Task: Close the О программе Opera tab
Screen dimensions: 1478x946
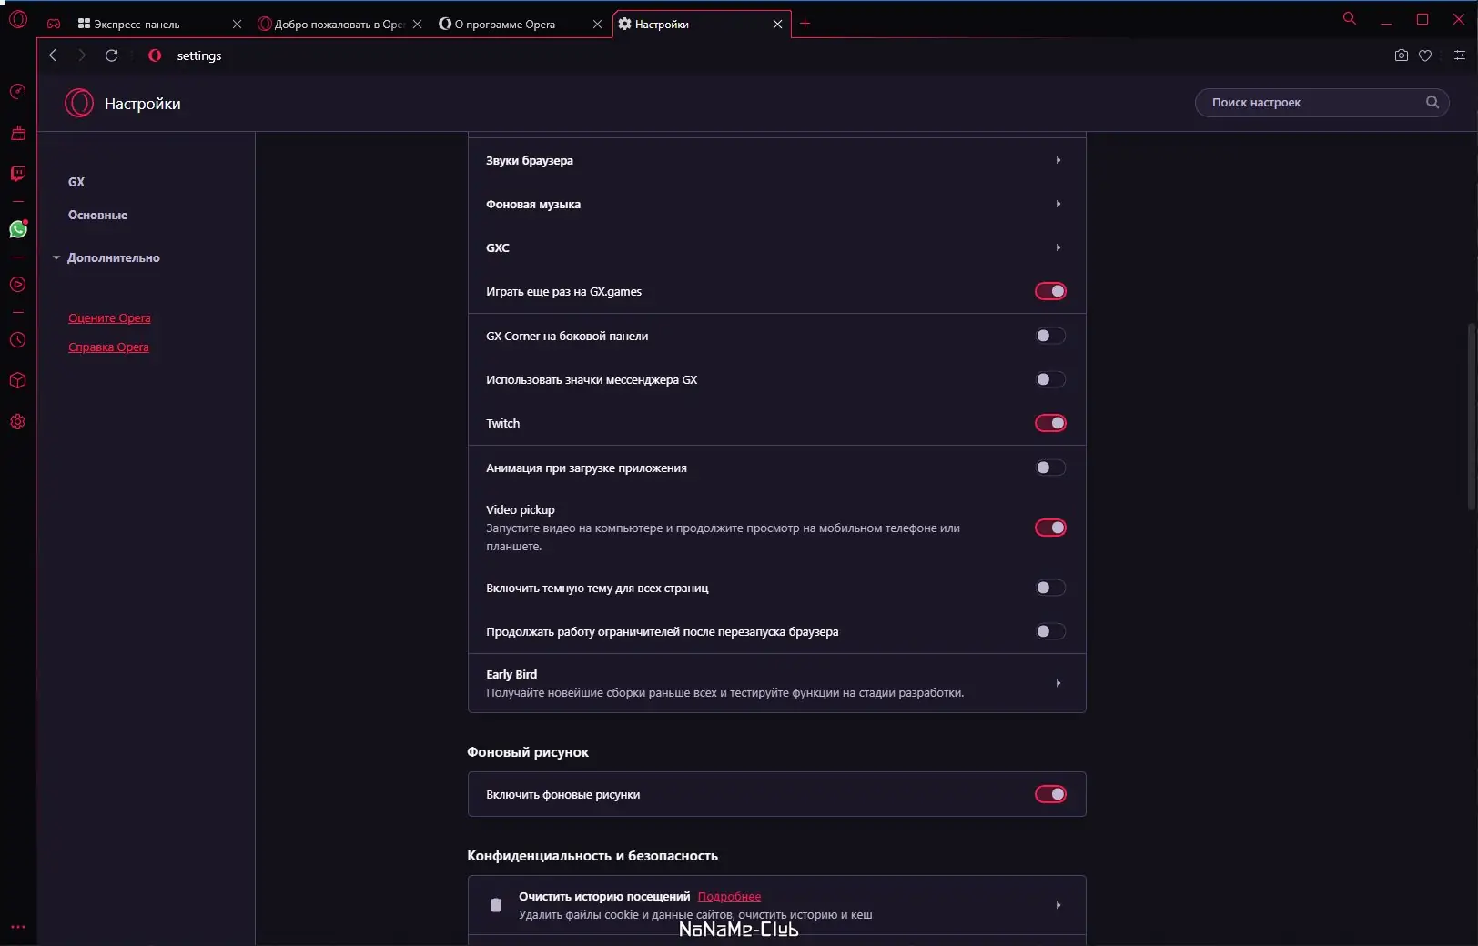Action: click(x=597, y=25)
